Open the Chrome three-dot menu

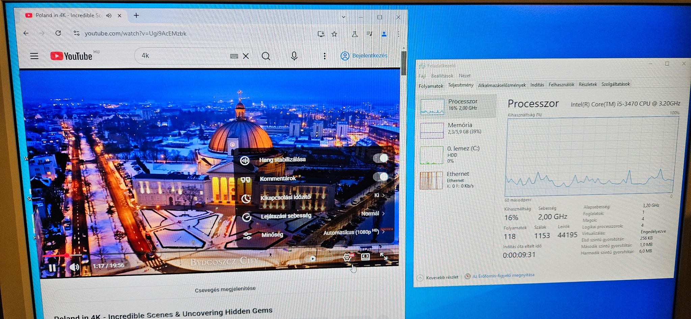pyautogui.click(x=398, y=34)
